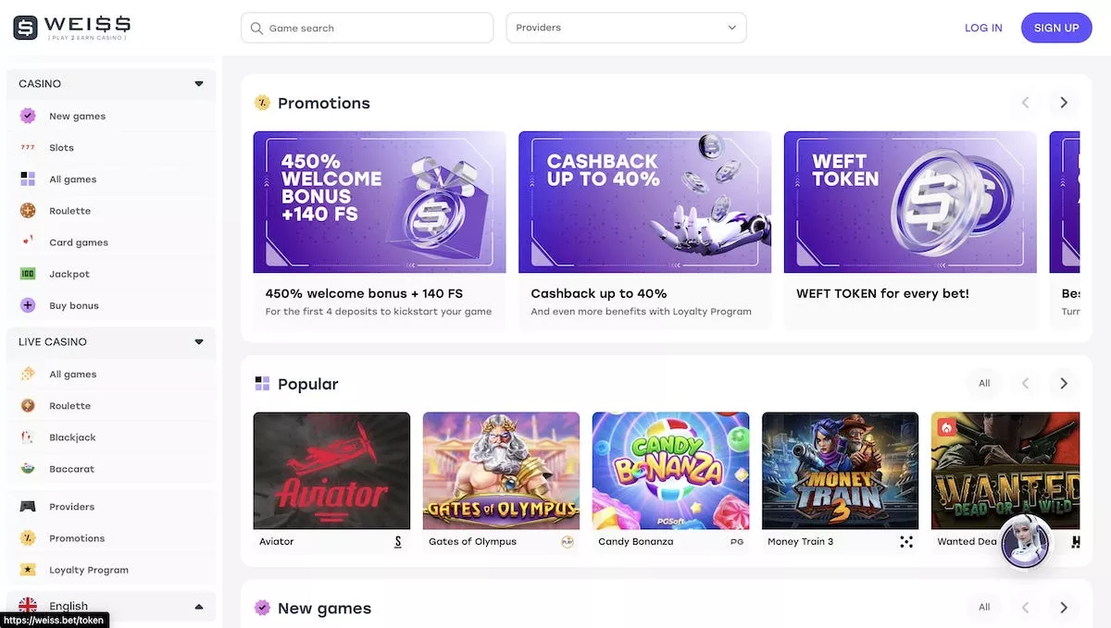
Task: Open the Candy Bonanza game thumbnail
Action: [x=669, y=470]
